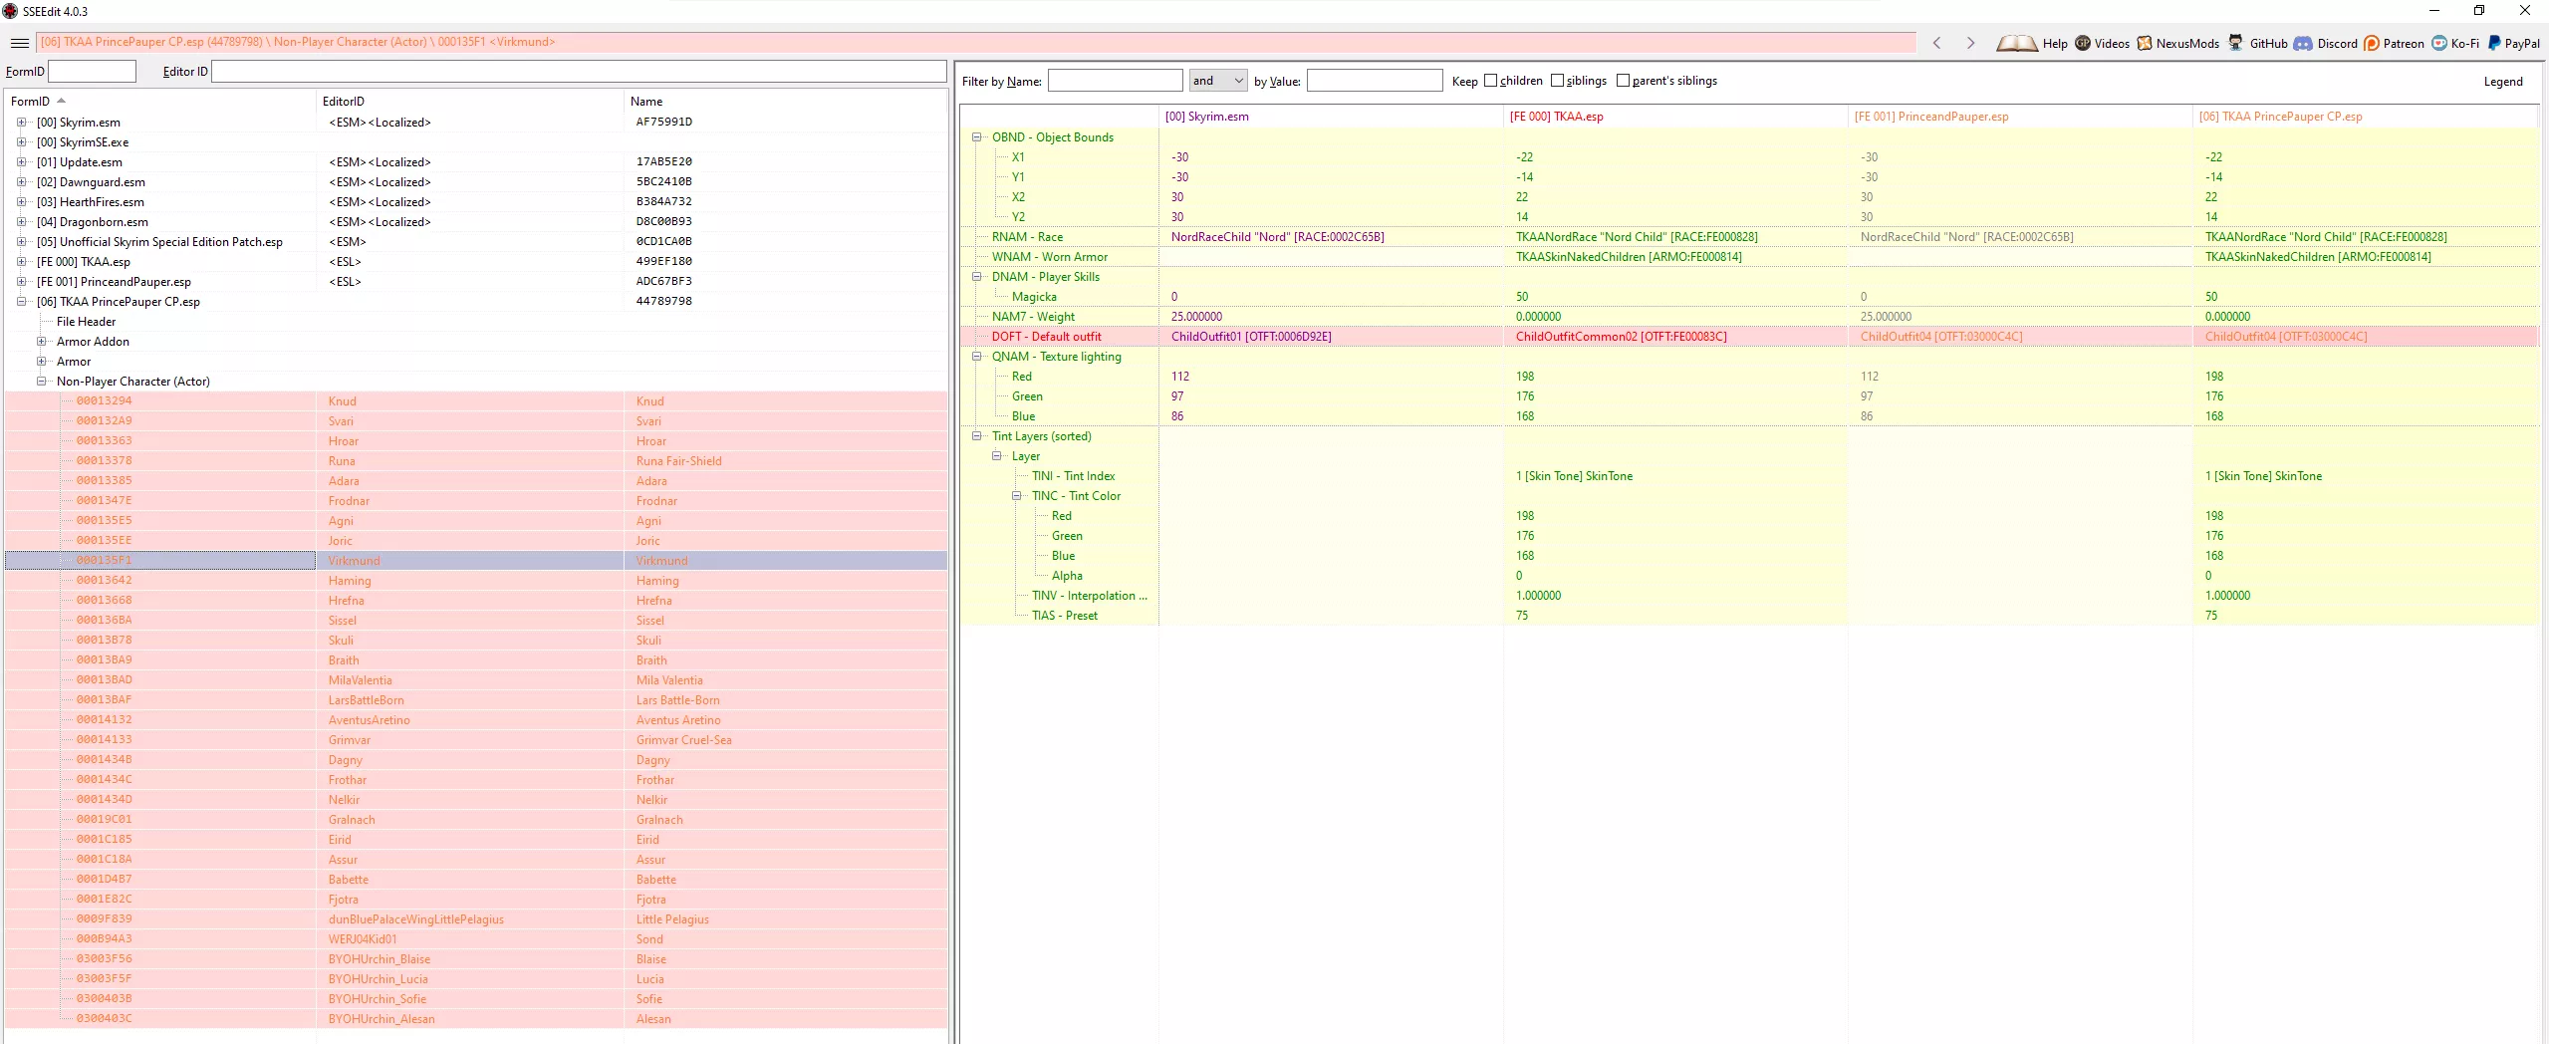Collapse TINC - Tint Color node

pos(1016,496)
